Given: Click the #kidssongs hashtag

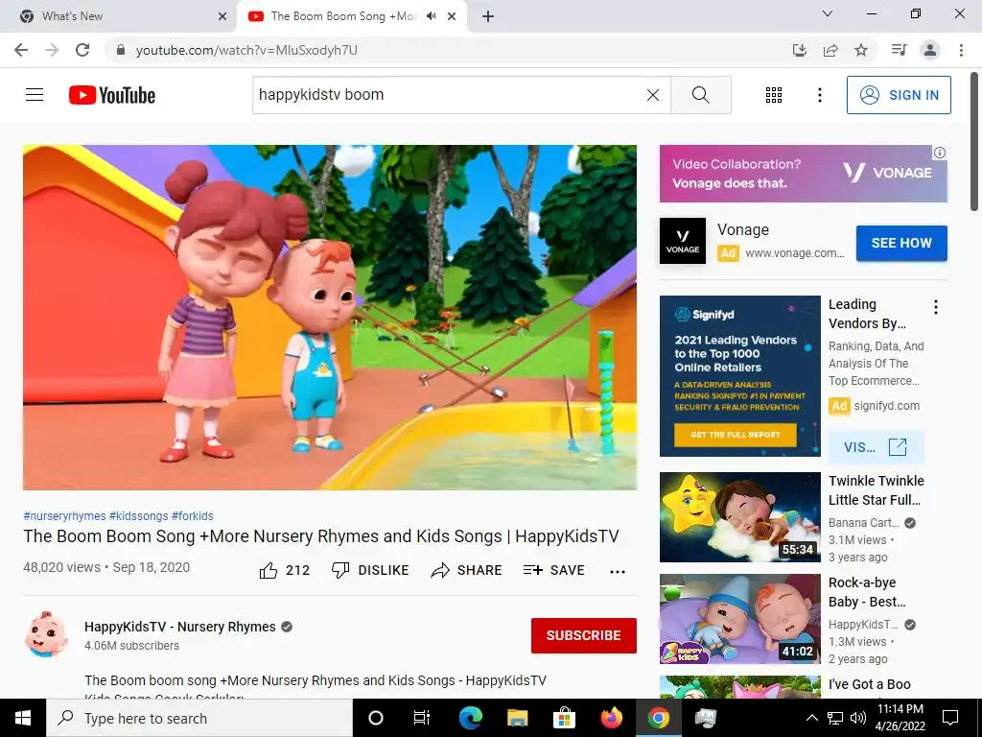Looking at the screenshot, I should 138,515.
